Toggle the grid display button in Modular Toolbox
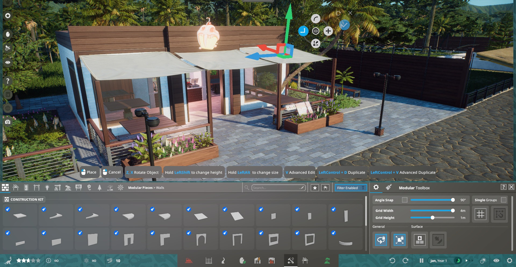The image size is (516, 267). [480, 214]
